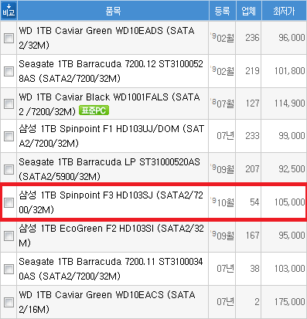Click vendor count 167

point(252,236)
